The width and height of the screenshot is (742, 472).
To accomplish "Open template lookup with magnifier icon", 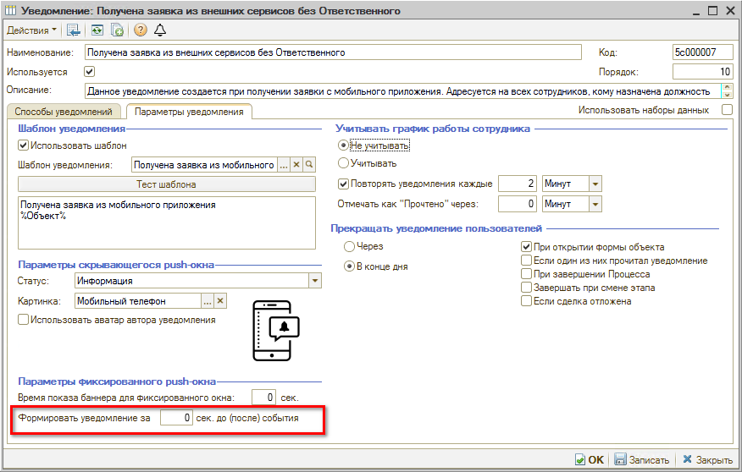I will click(x=309, y=165).
